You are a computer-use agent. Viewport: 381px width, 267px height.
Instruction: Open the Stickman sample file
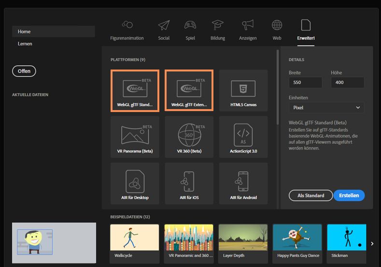point(347,244)
